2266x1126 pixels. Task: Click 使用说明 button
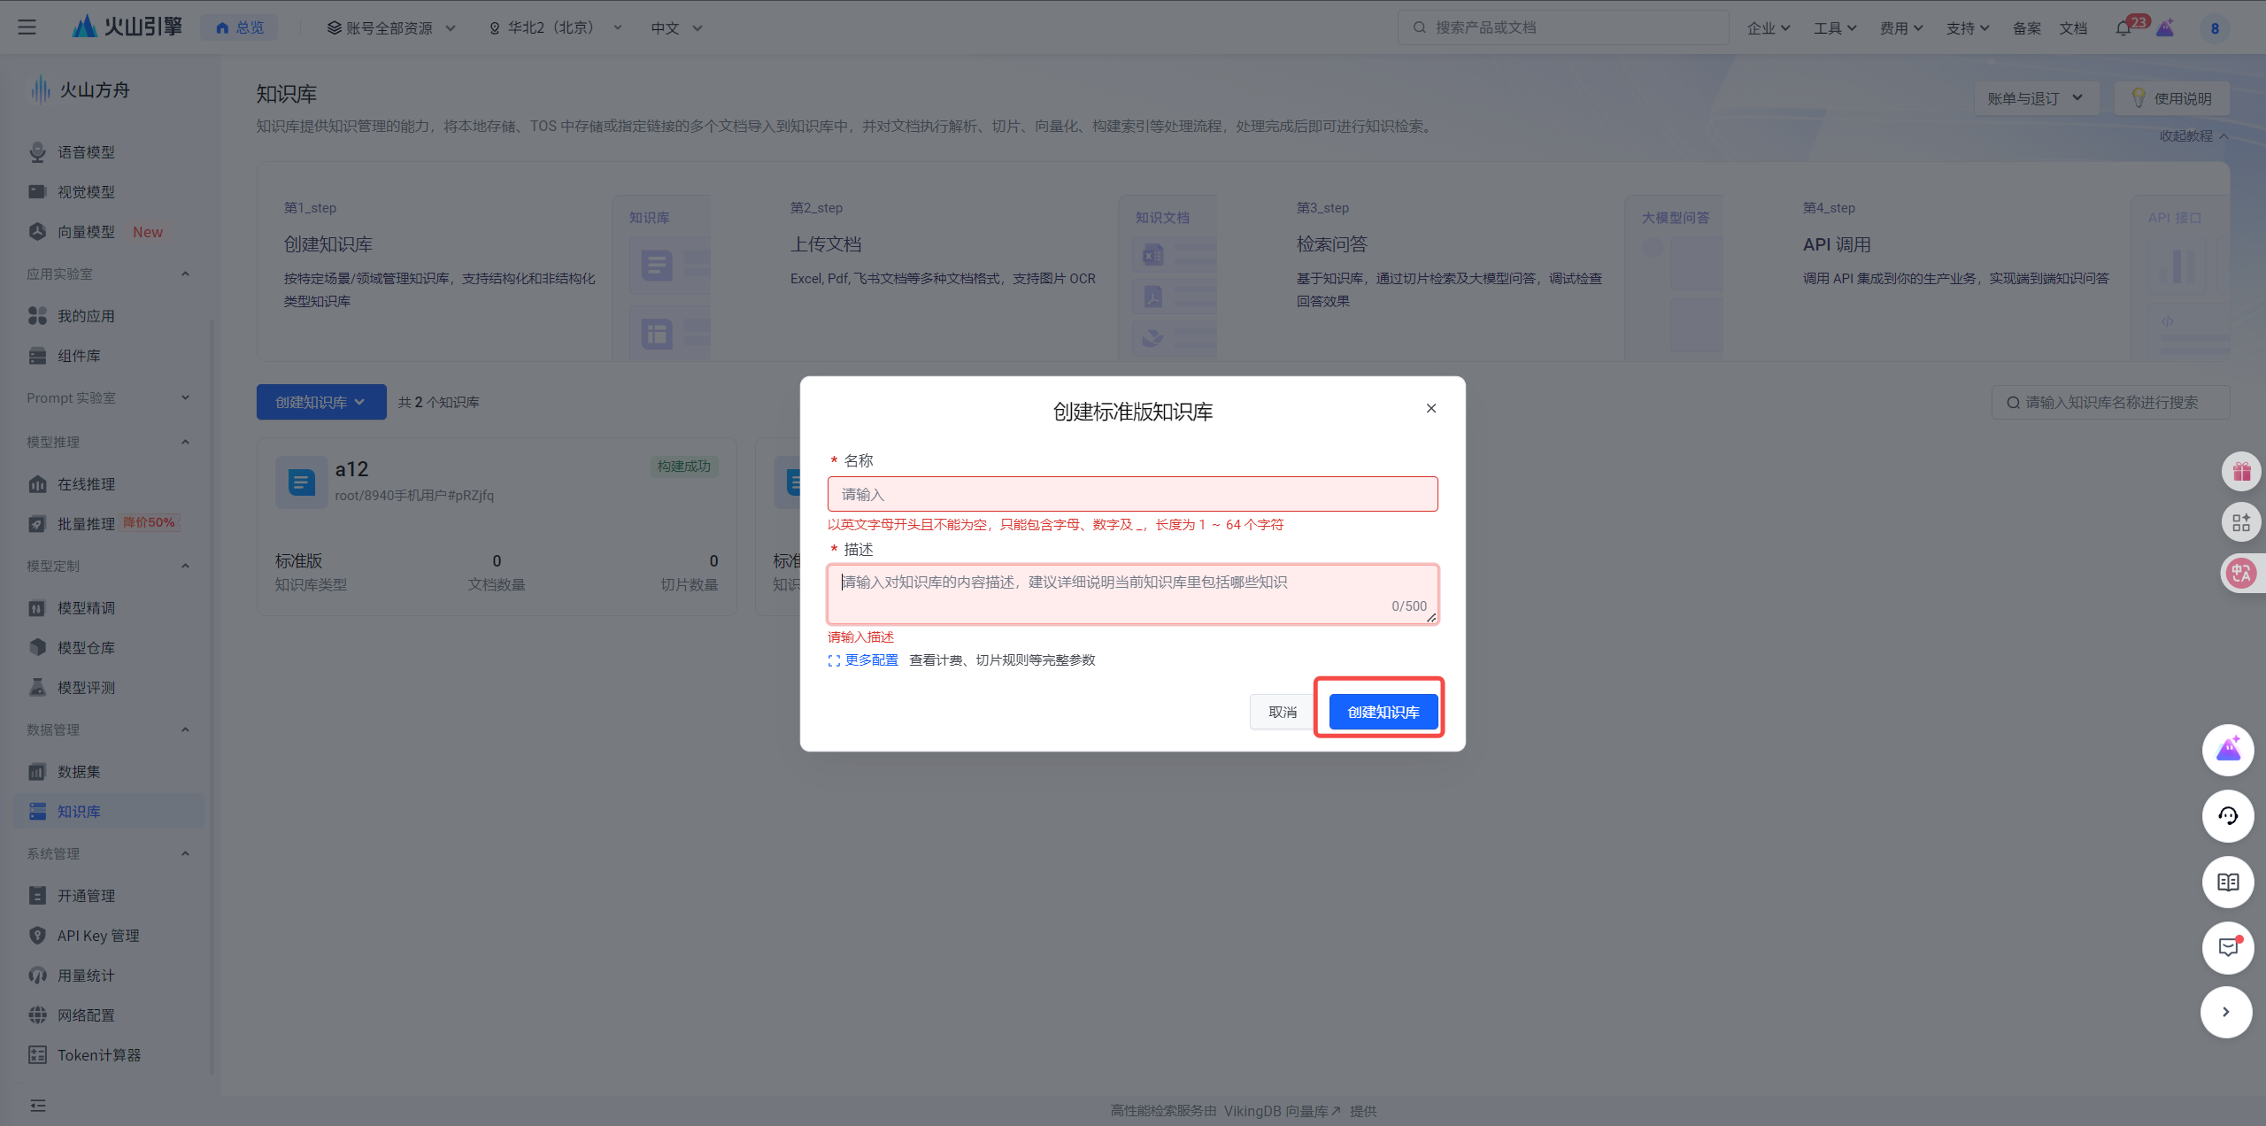point(2171,98)
